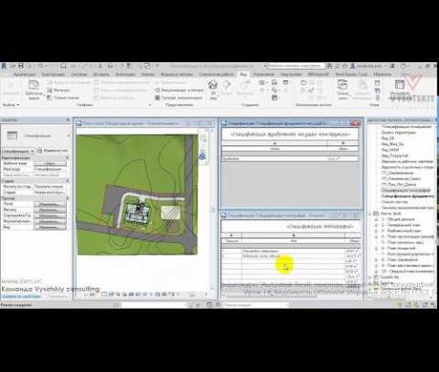Open the Select dropdown below the ribbon
This screenshot has width=439, height=372.
tap(11, 105)
